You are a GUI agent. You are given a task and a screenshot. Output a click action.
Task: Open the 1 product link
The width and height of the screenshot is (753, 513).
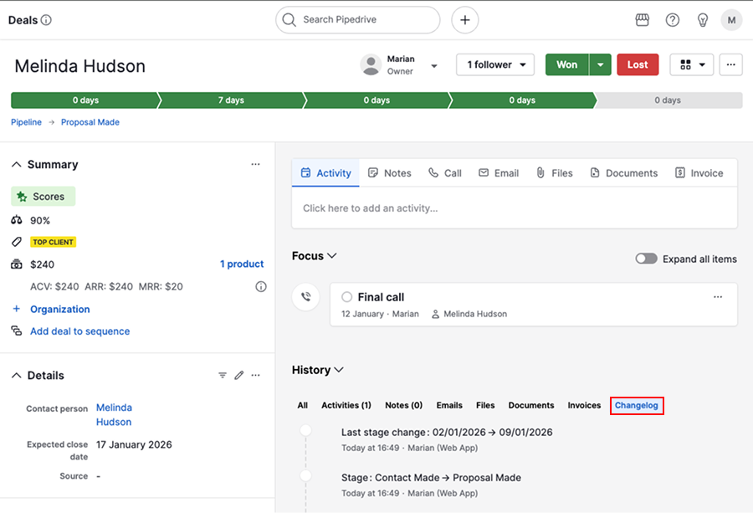point(242,264)
